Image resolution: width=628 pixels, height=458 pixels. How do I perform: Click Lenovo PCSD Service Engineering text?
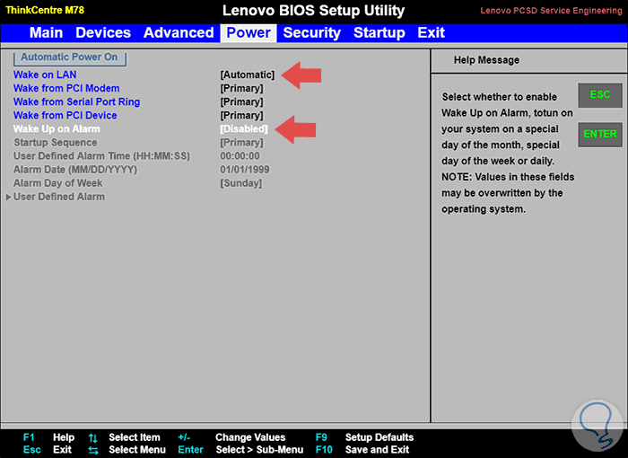[551, 11]
